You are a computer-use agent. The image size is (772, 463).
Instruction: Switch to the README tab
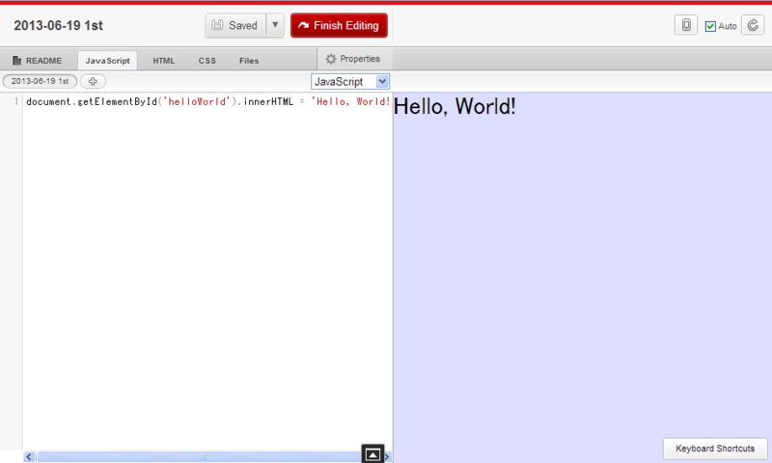tap(38, 61)
